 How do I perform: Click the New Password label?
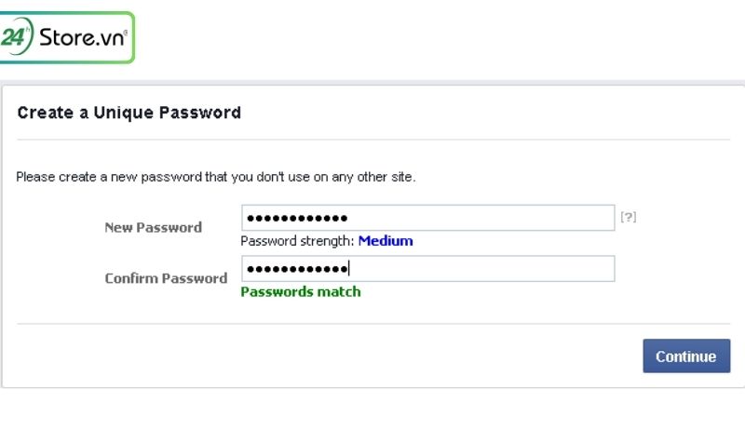[153, 227]
